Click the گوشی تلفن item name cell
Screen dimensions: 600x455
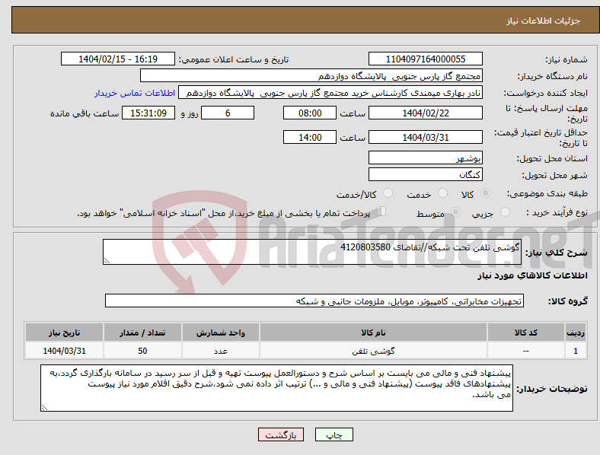(x=373, y=351)
